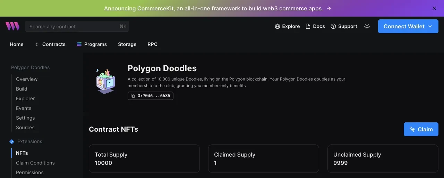Viewport: 444px width, 178px height.
Task: Open the Storage tab
Action: (x=127, y=44)
